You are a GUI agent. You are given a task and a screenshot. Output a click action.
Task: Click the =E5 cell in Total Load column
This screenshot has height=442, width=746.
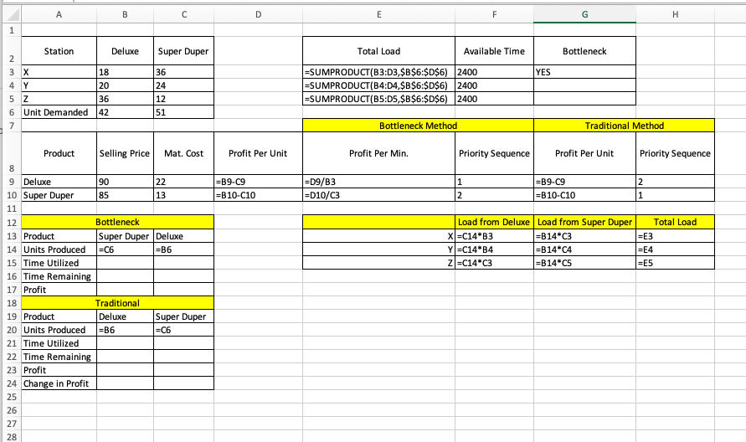tap(675, 263)
